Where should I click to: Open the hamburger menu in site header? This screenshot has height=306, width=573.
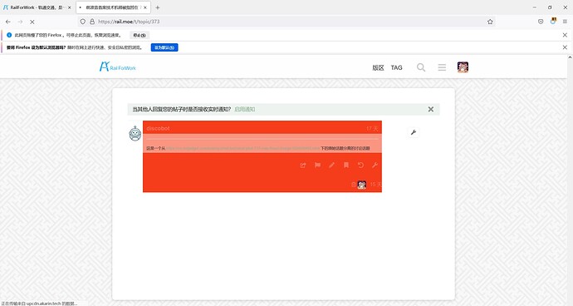[442, 67]
